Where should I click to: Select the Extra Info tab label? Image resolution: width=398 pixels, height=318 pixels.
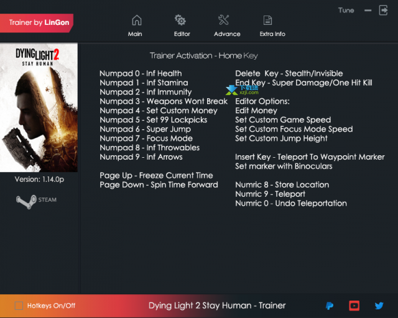pyautogui.click(x=272, y=34)
